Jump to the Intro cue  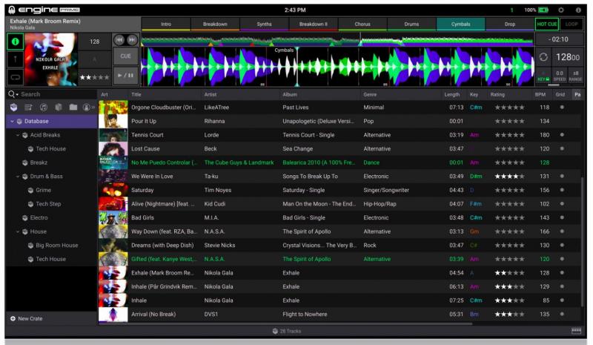point(166,24)
